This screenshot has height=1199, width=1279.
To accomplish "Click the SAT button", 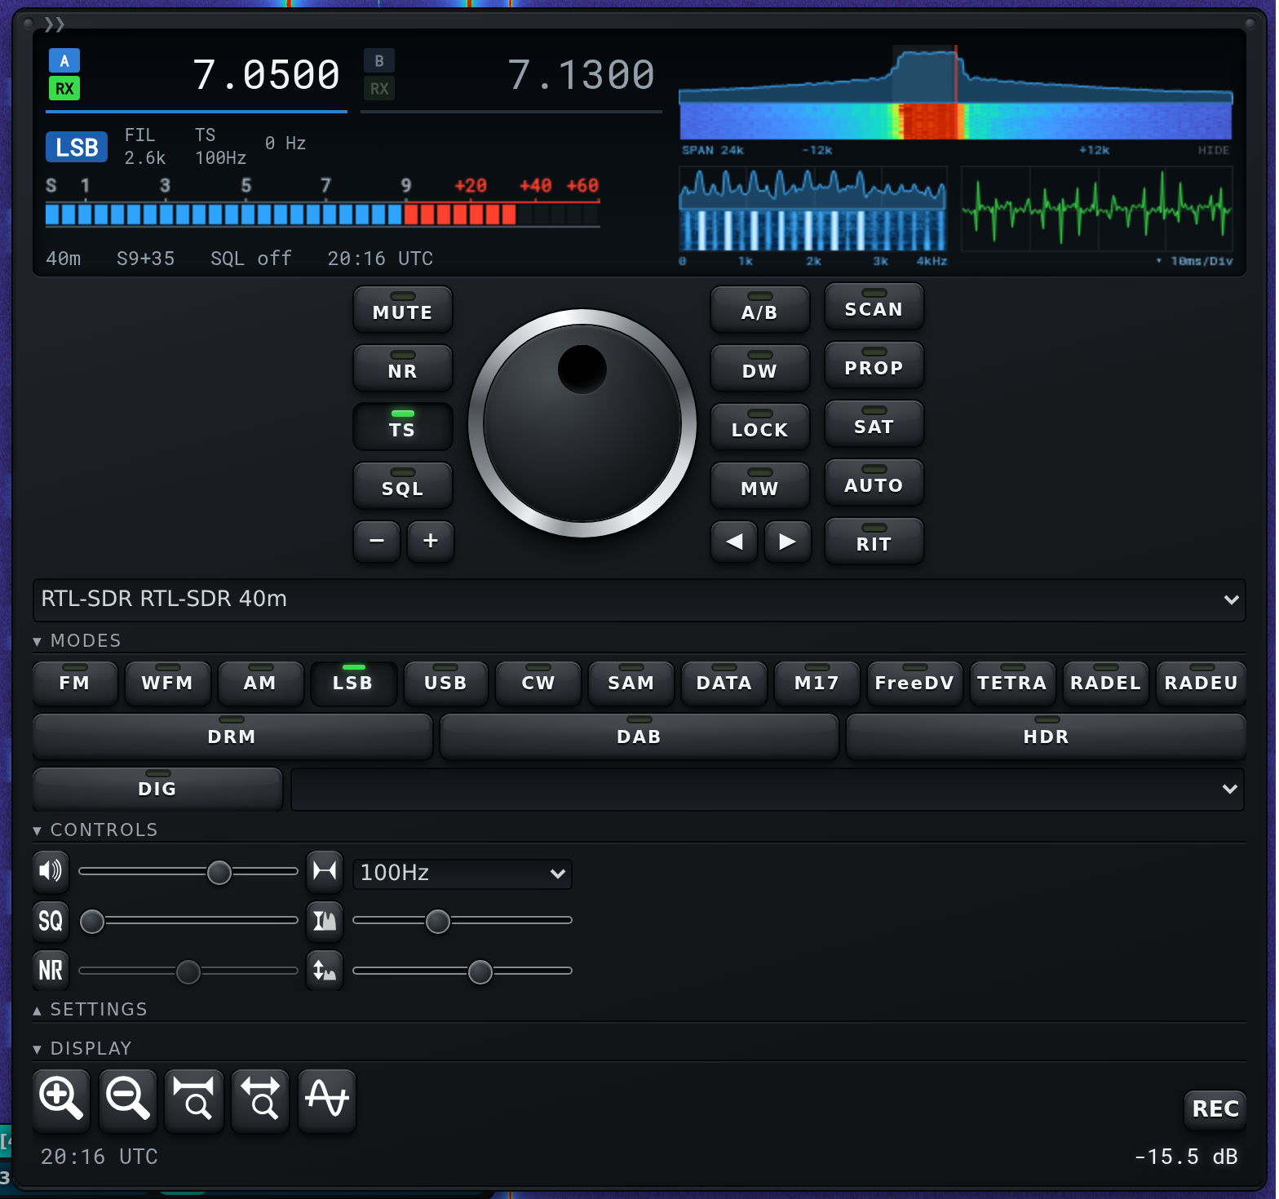I will pos(874,423).
